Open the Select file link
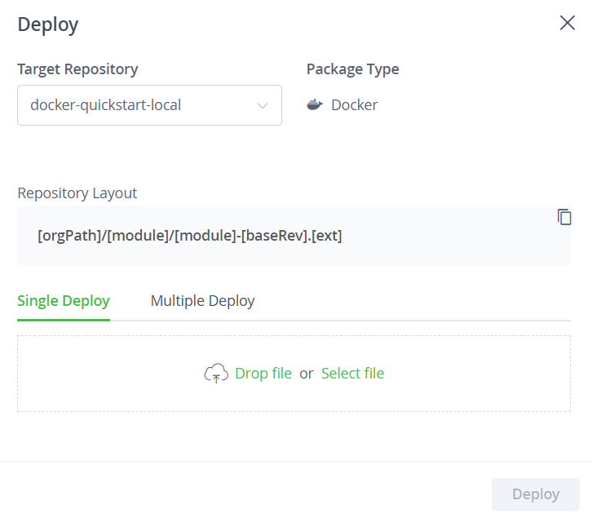The height and width of the screenshot is (518, 592). click(352, 374)
